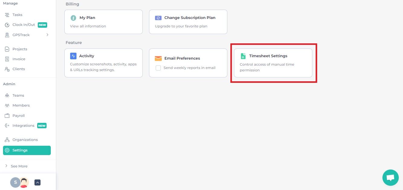Image resolution: width=403 pixels, height=190 pixels.
Task: Click the Tasks list icon
Action: [x=7, y=15]
